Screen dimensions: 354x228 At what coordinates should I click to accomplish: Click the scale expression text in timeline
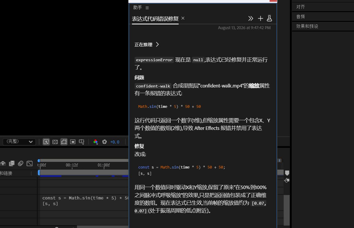click(x=85, y=201)
